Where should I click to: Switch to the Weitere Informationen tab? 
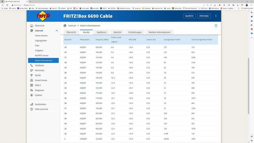pyautogui.click(x=160, y=32)
